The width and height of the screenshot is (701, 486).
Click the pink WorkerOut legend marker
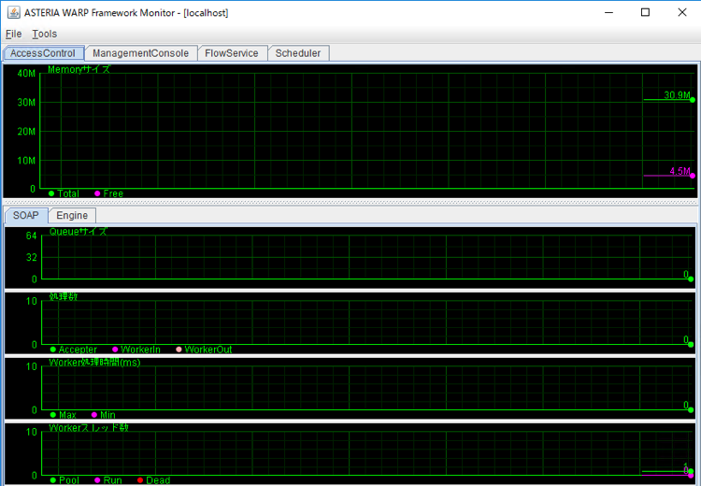click(x=179, y=350)
